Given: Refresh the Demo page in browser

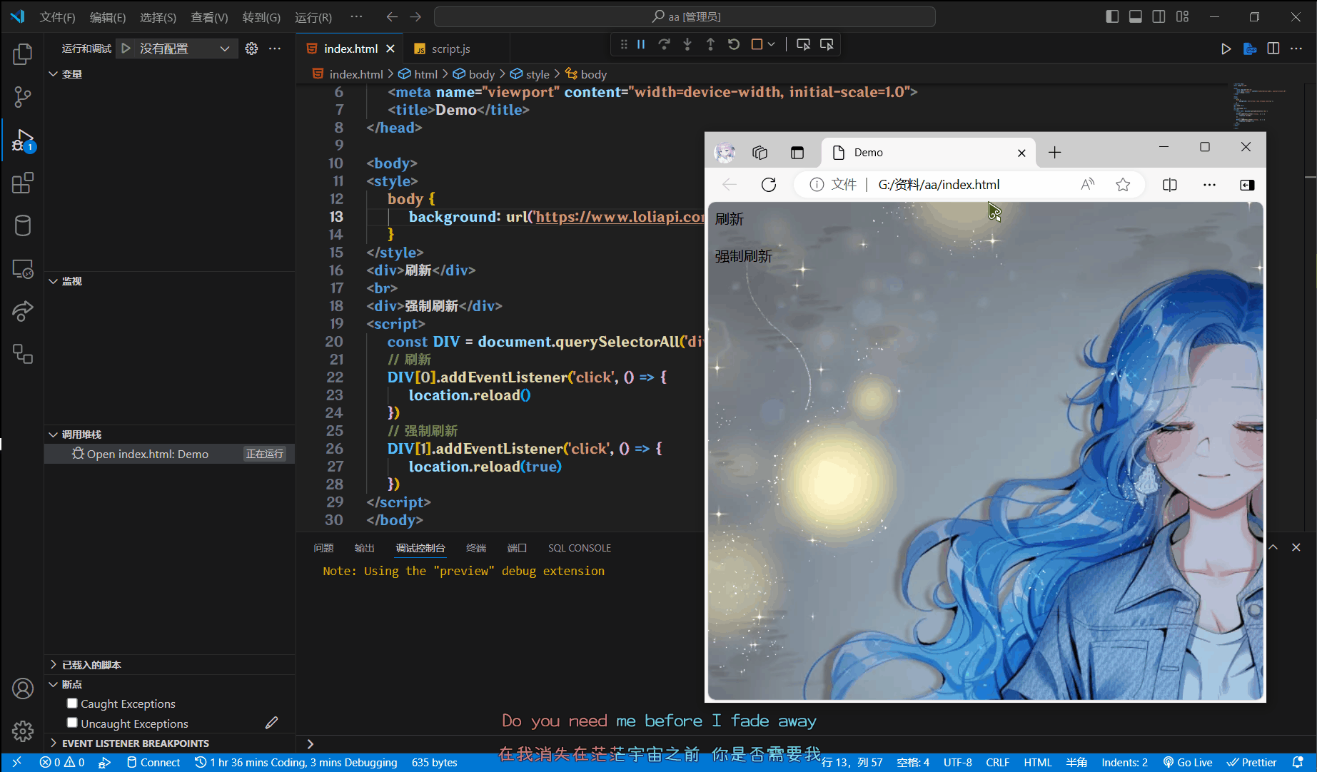Looking at the screenshot, I should pos(769,185).
